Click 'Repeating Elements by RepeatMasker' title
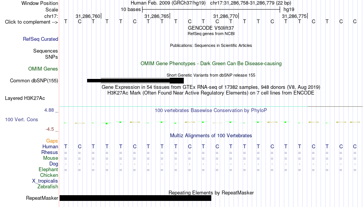Screen dimensions: 363x207 tap(211, 193)
